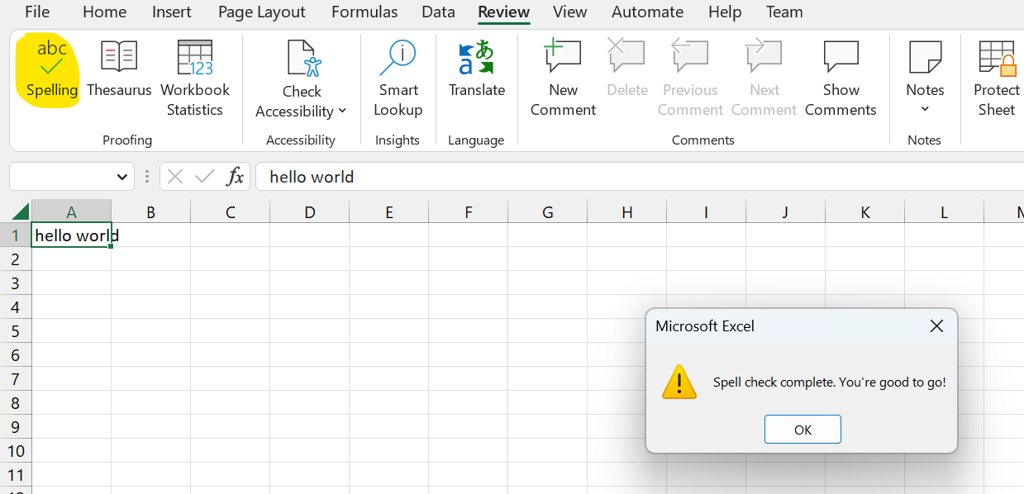The height and width of the screenshot is (494, 1024).
Task: Close the Microsoft Excel dialog
Action: 936,326
